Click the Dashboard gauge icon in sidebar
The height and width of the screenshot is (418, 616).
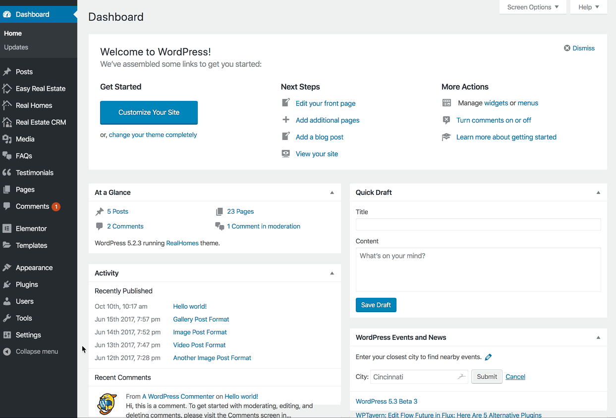[x=7, y=14]
